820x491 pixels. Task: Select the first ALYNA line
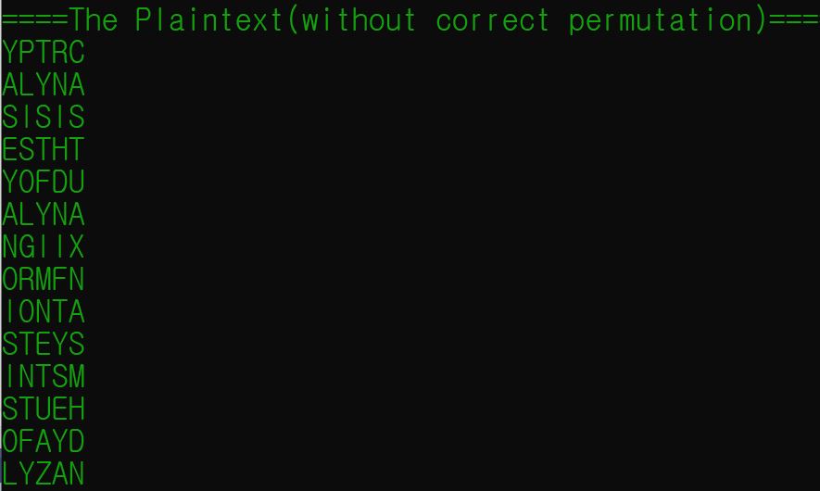(x=44, y=84)
